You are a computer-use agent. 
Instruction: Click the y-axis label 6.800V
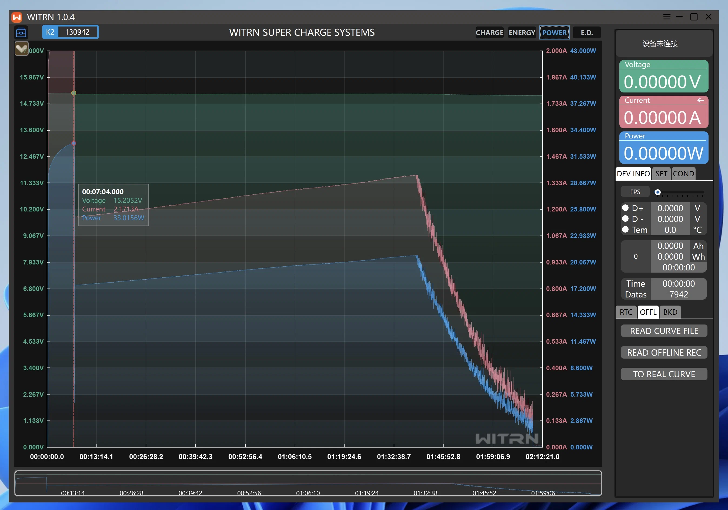(x=33, y=289)
